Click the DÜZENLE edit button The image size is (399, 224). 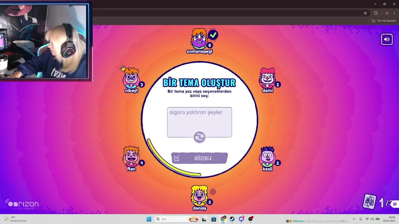pos(199,158)
